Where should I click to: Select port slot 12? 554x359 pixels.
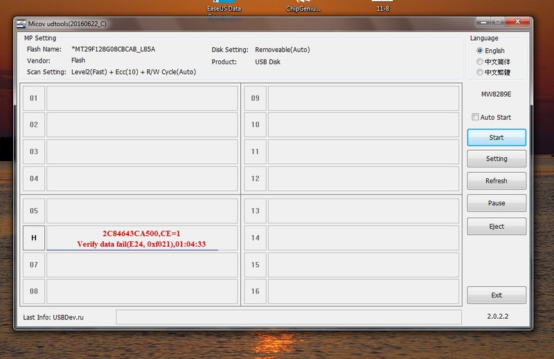coord(255,178)
